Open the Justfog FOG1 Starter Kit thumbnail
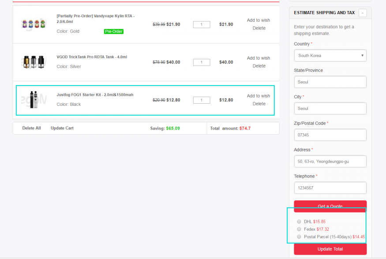Screen dimensions: 386x259 (x=34, y=99)
